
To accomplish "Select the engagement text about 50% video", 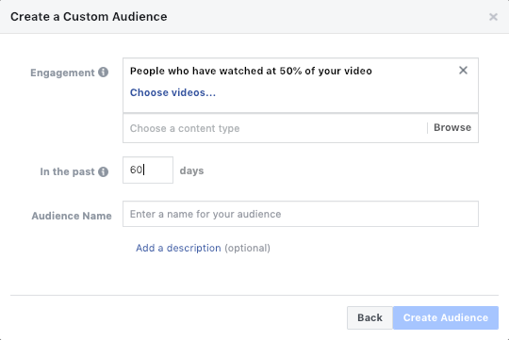I will click(251, 71).
